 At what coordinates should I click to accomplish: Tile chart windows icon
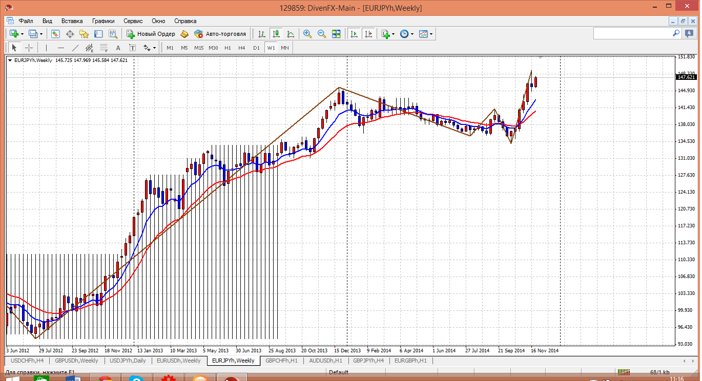[336, 34]
